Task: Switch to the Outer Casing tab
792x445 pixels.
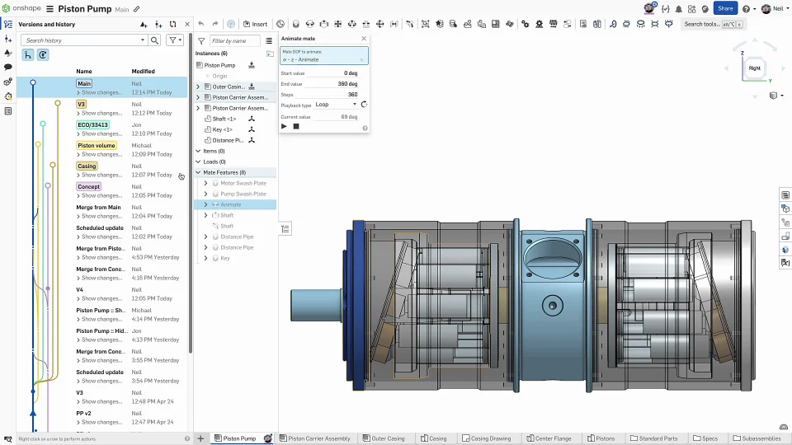Action: [384, 438]
